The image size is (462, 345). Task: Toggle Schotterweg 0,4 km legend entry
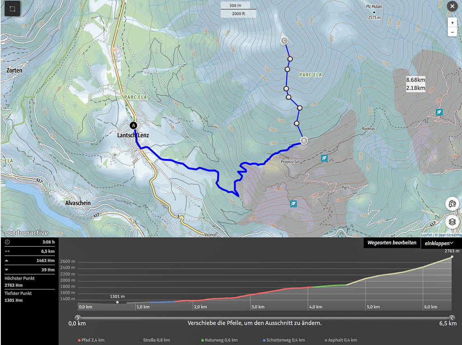coord(284,340)
